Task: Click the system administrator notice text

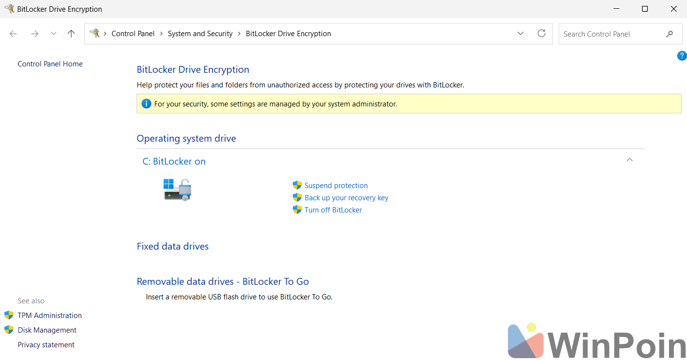Action: point(276,104)
